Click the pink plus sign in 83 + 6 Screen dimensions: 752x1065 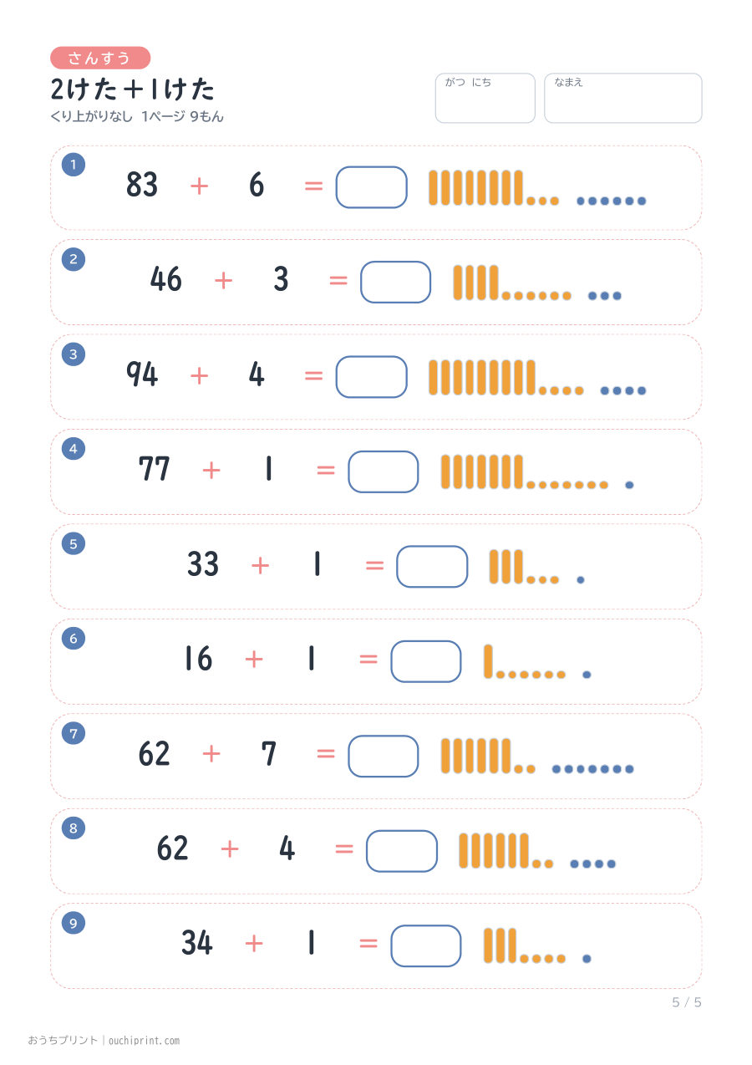point(199,186)
